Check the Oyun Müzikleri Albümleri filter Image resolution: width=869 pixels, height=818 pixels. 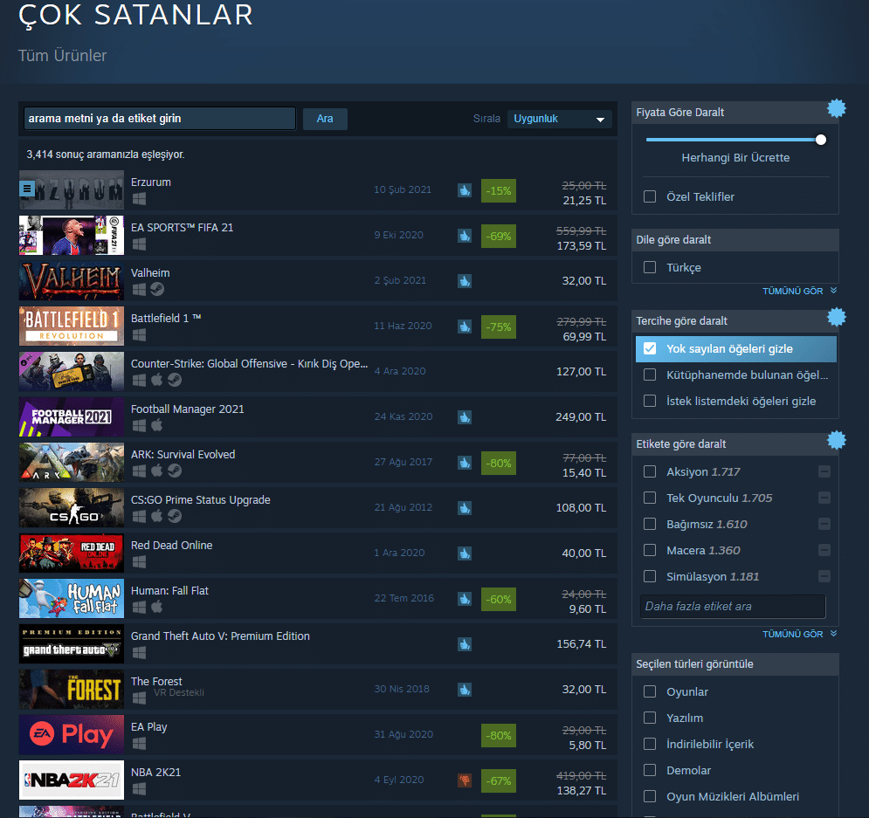650,796
